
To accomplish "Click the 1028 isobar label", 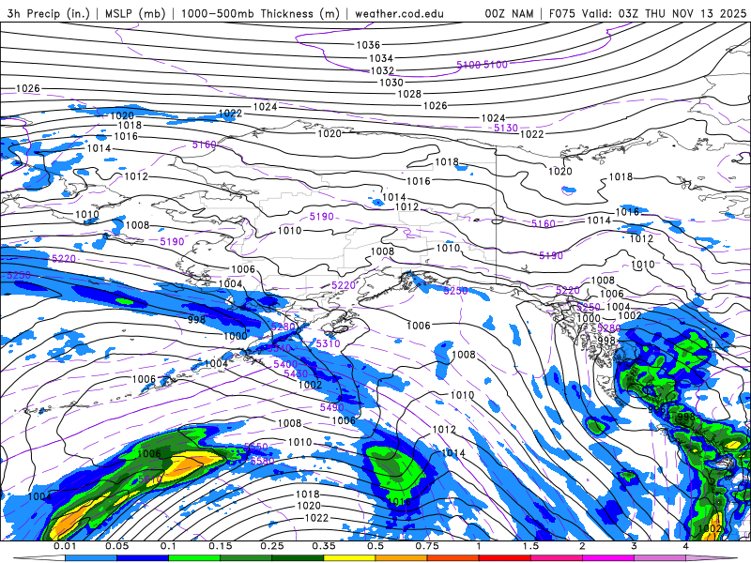I will [409, 94].
